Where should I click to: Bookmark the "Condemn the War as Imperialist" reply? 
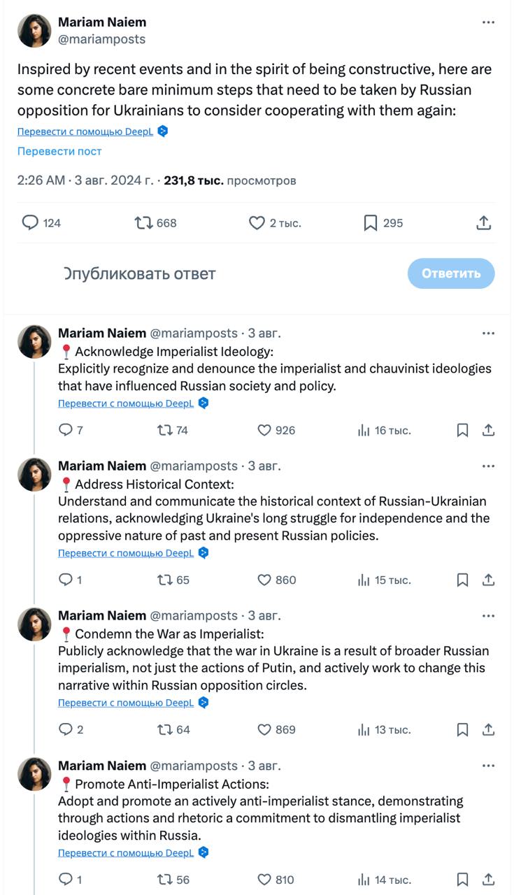coord(462,729)
